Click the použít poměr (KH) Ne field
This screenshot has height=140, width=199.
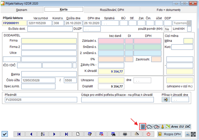tap(168, 29)
